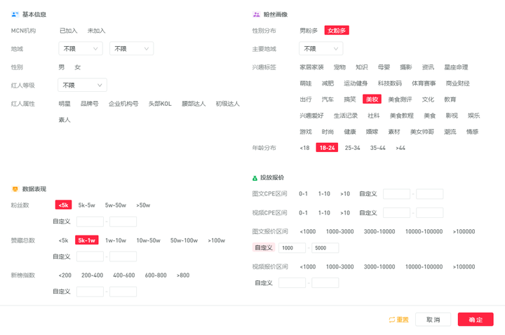Click the 图文报价 custom field showing 5000
This screenshot has width=505, height=335.
pyautogui.click(x=325, y=248)
